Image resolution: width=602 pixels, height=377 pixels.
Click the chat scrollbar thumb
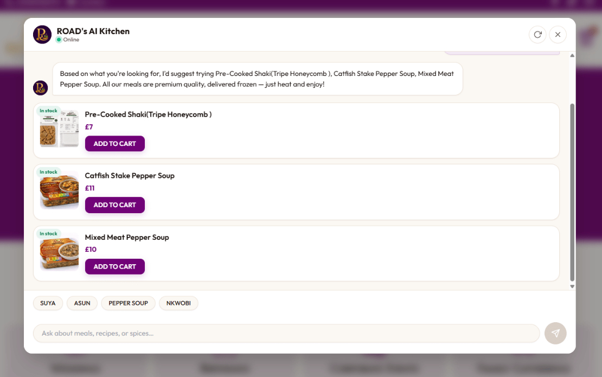[x=572, y=193]
